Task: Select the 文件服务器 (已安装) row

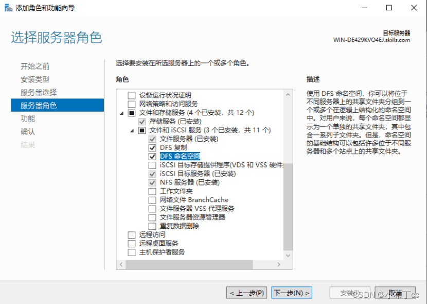Action: click(189, 139)
